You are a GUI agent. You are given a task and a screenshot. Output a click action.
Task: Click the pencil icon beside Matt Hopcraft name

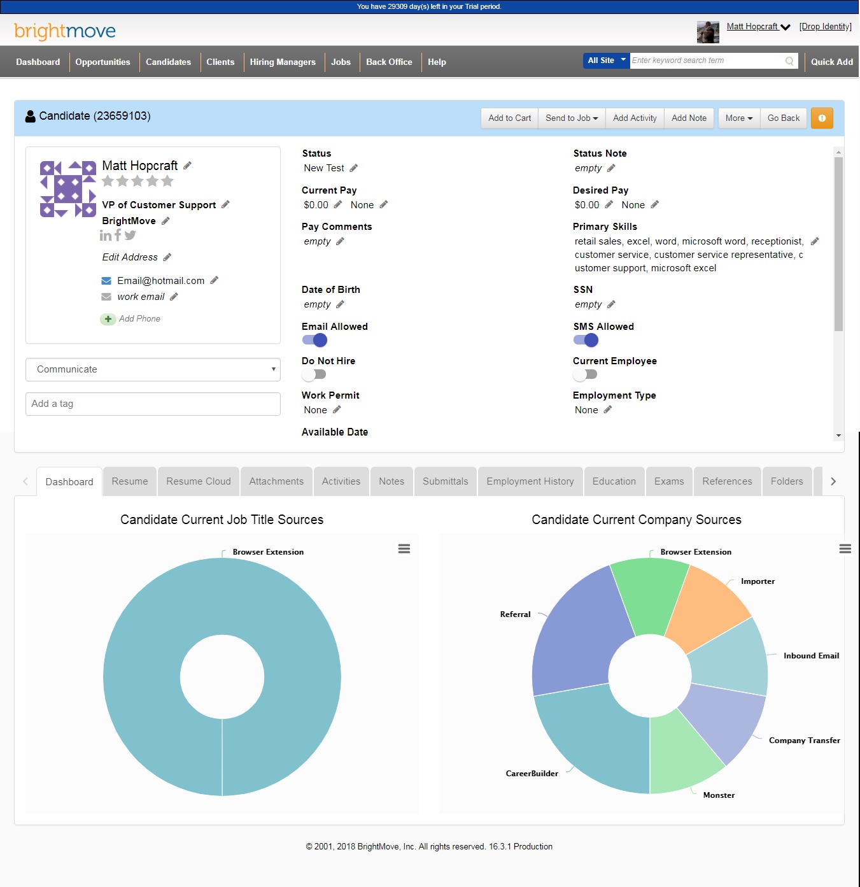[x=188, y=166]
